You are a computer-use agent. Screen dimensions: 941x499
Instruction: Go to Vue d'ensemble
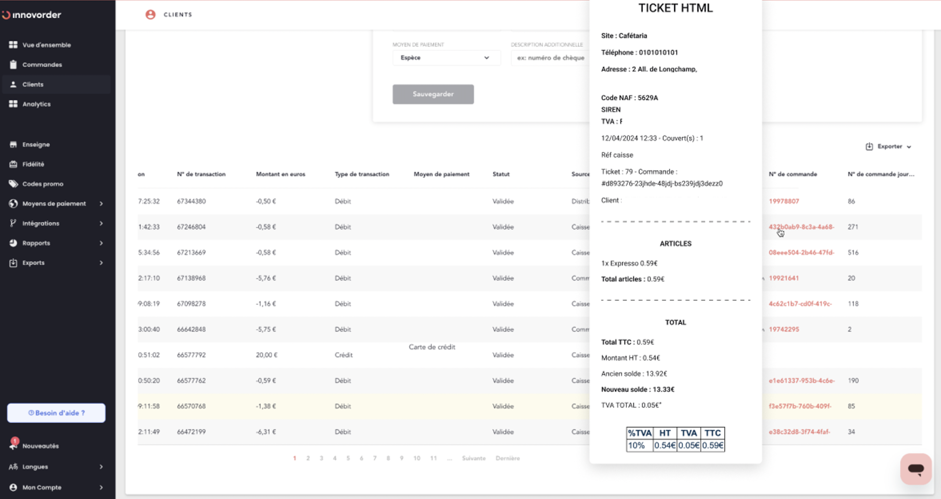46,45
